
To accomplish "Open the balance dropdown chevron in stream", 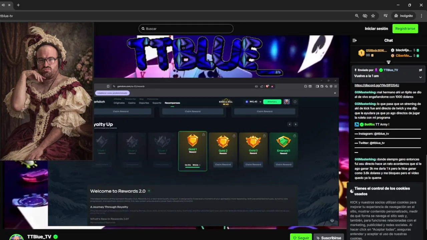I will tap(260, 102).
